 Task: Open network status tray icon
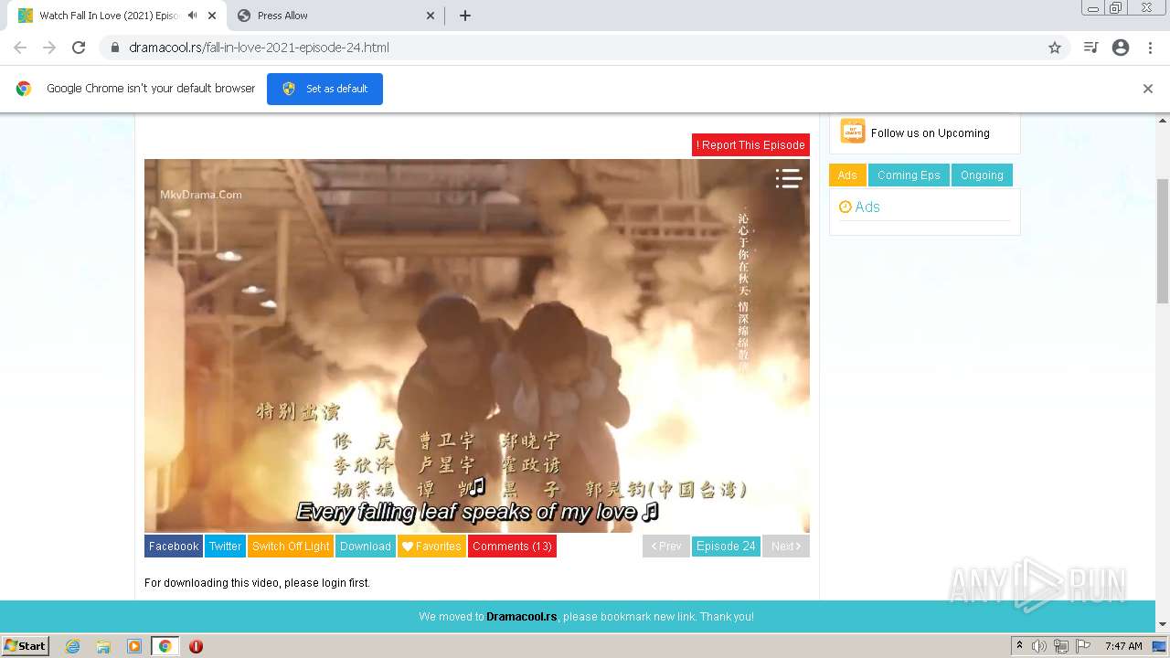pyautogui.click(x=1060, y=646)
